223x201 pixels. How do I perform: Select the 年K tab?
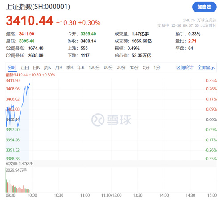(81, 67)
